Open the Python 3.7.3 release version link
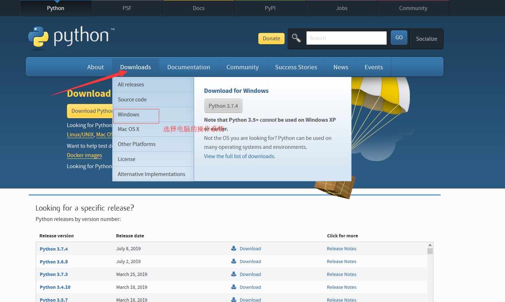This screenshot has height=302, width=505. [x=54, y=275]
